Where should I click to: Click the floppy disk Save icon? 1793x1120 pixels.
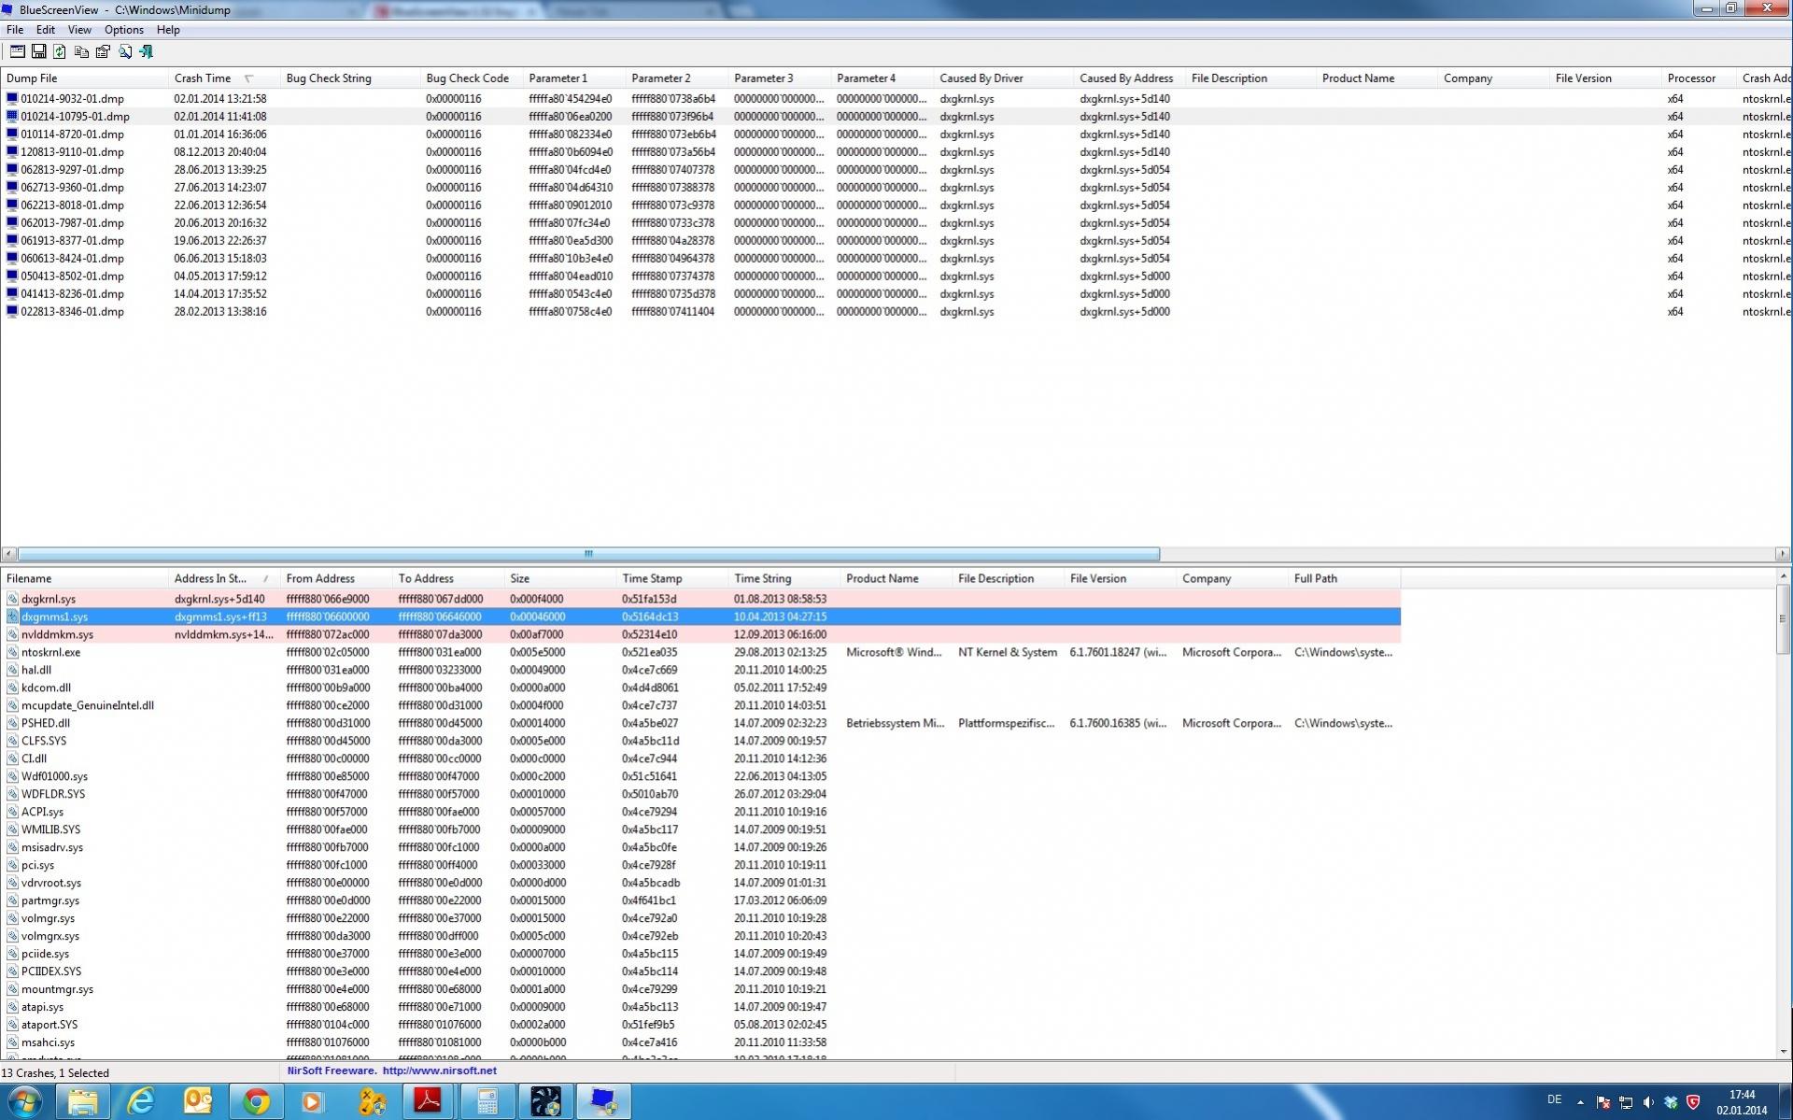tap(38, 52)
